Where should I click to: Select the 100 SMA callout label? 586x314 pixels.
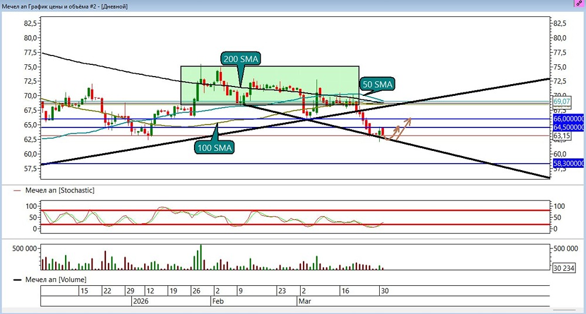(x=214, y=148)
